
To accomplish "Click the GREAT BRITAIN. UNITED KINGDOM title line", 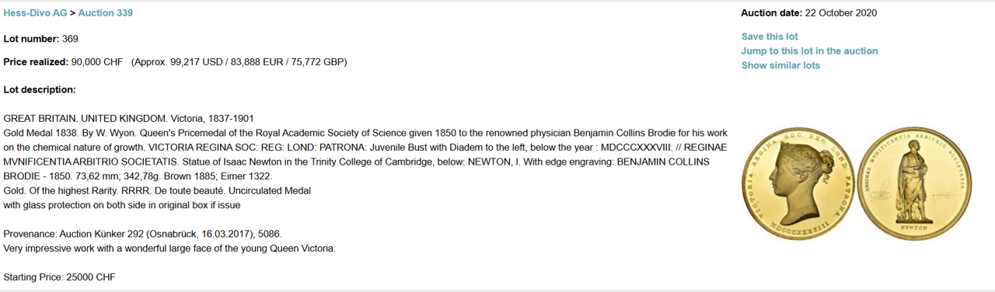I will point(129,119).
